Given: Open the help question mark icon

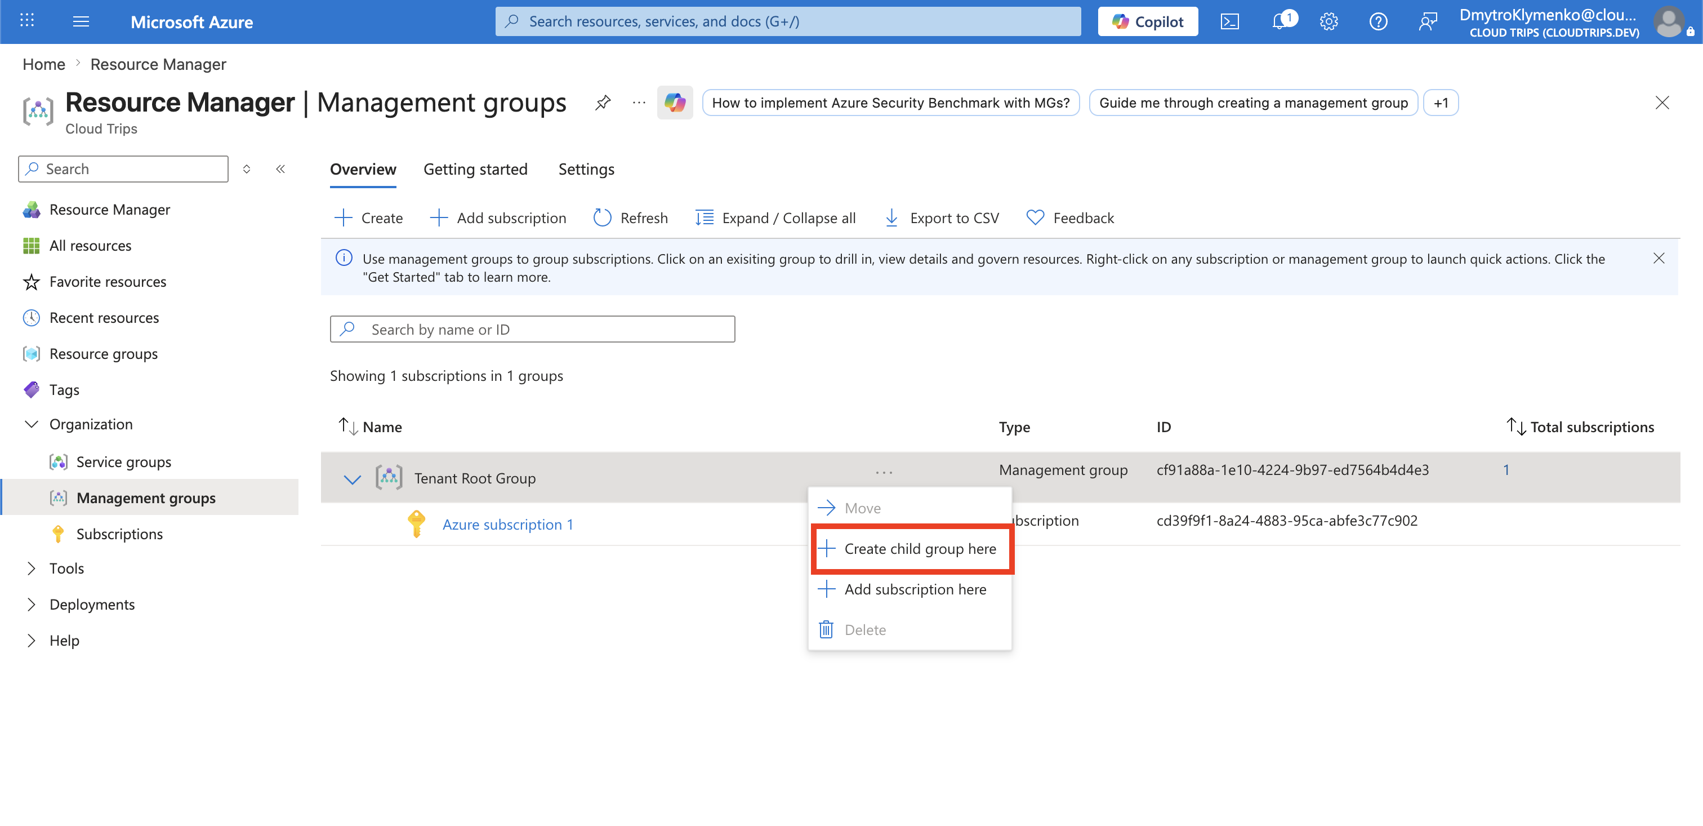Looking at the screenshot, I should tap(1377, 22).
